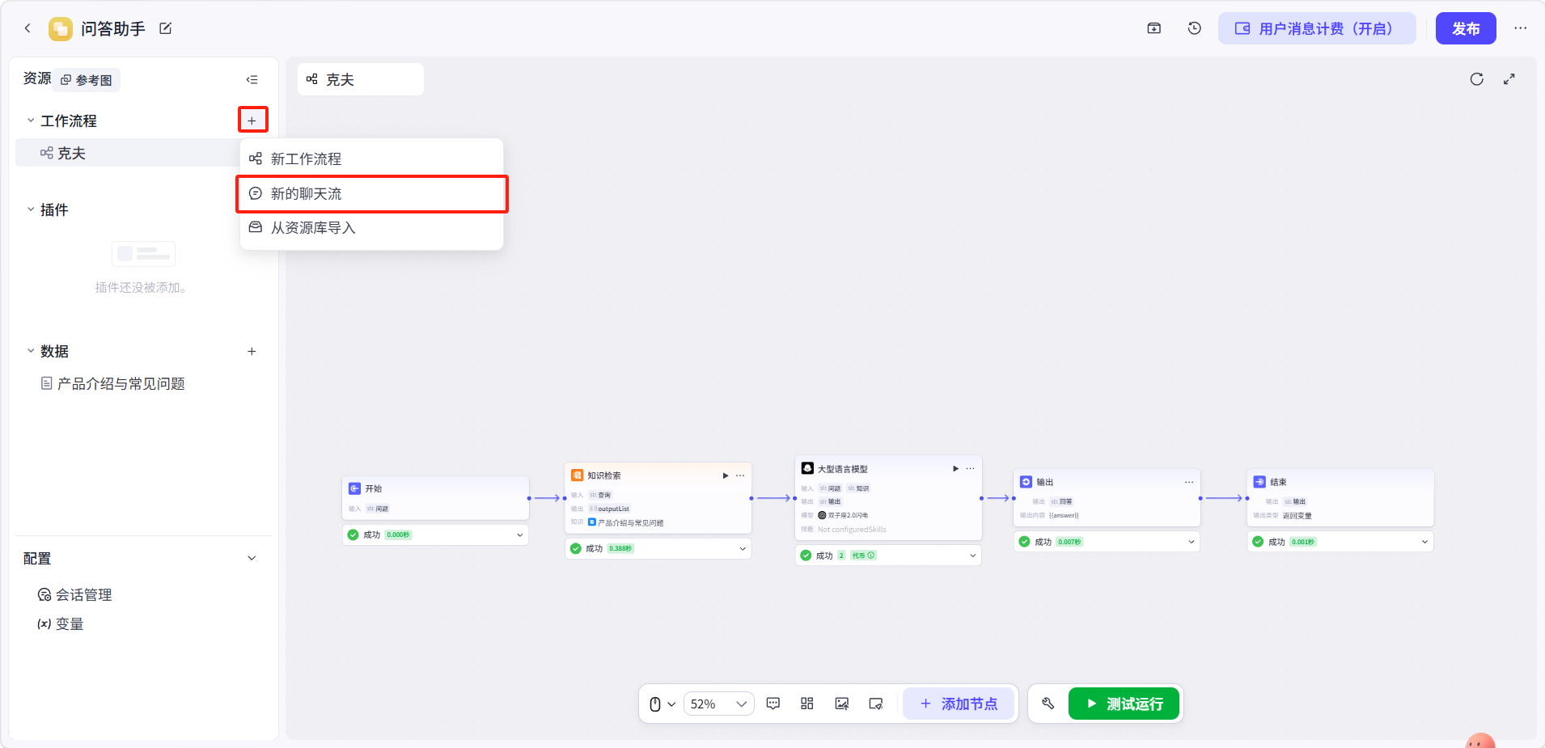Open the header more-options ellipsis
Image resolution: width=1545 pixels, height=748 pixels.
click(x=1521, y=28)
